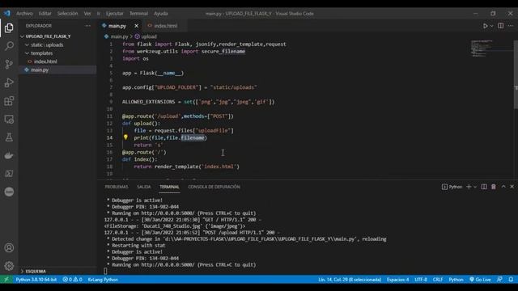Open the Source Control view
This screenshot has height=291, width=518.
coord(9,65)
